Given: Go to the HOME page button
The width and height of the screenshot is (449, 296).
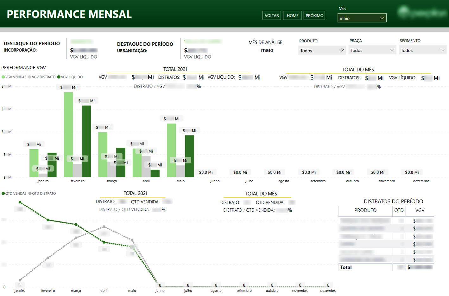Looking at the screenshot, I should pos(292,15).
